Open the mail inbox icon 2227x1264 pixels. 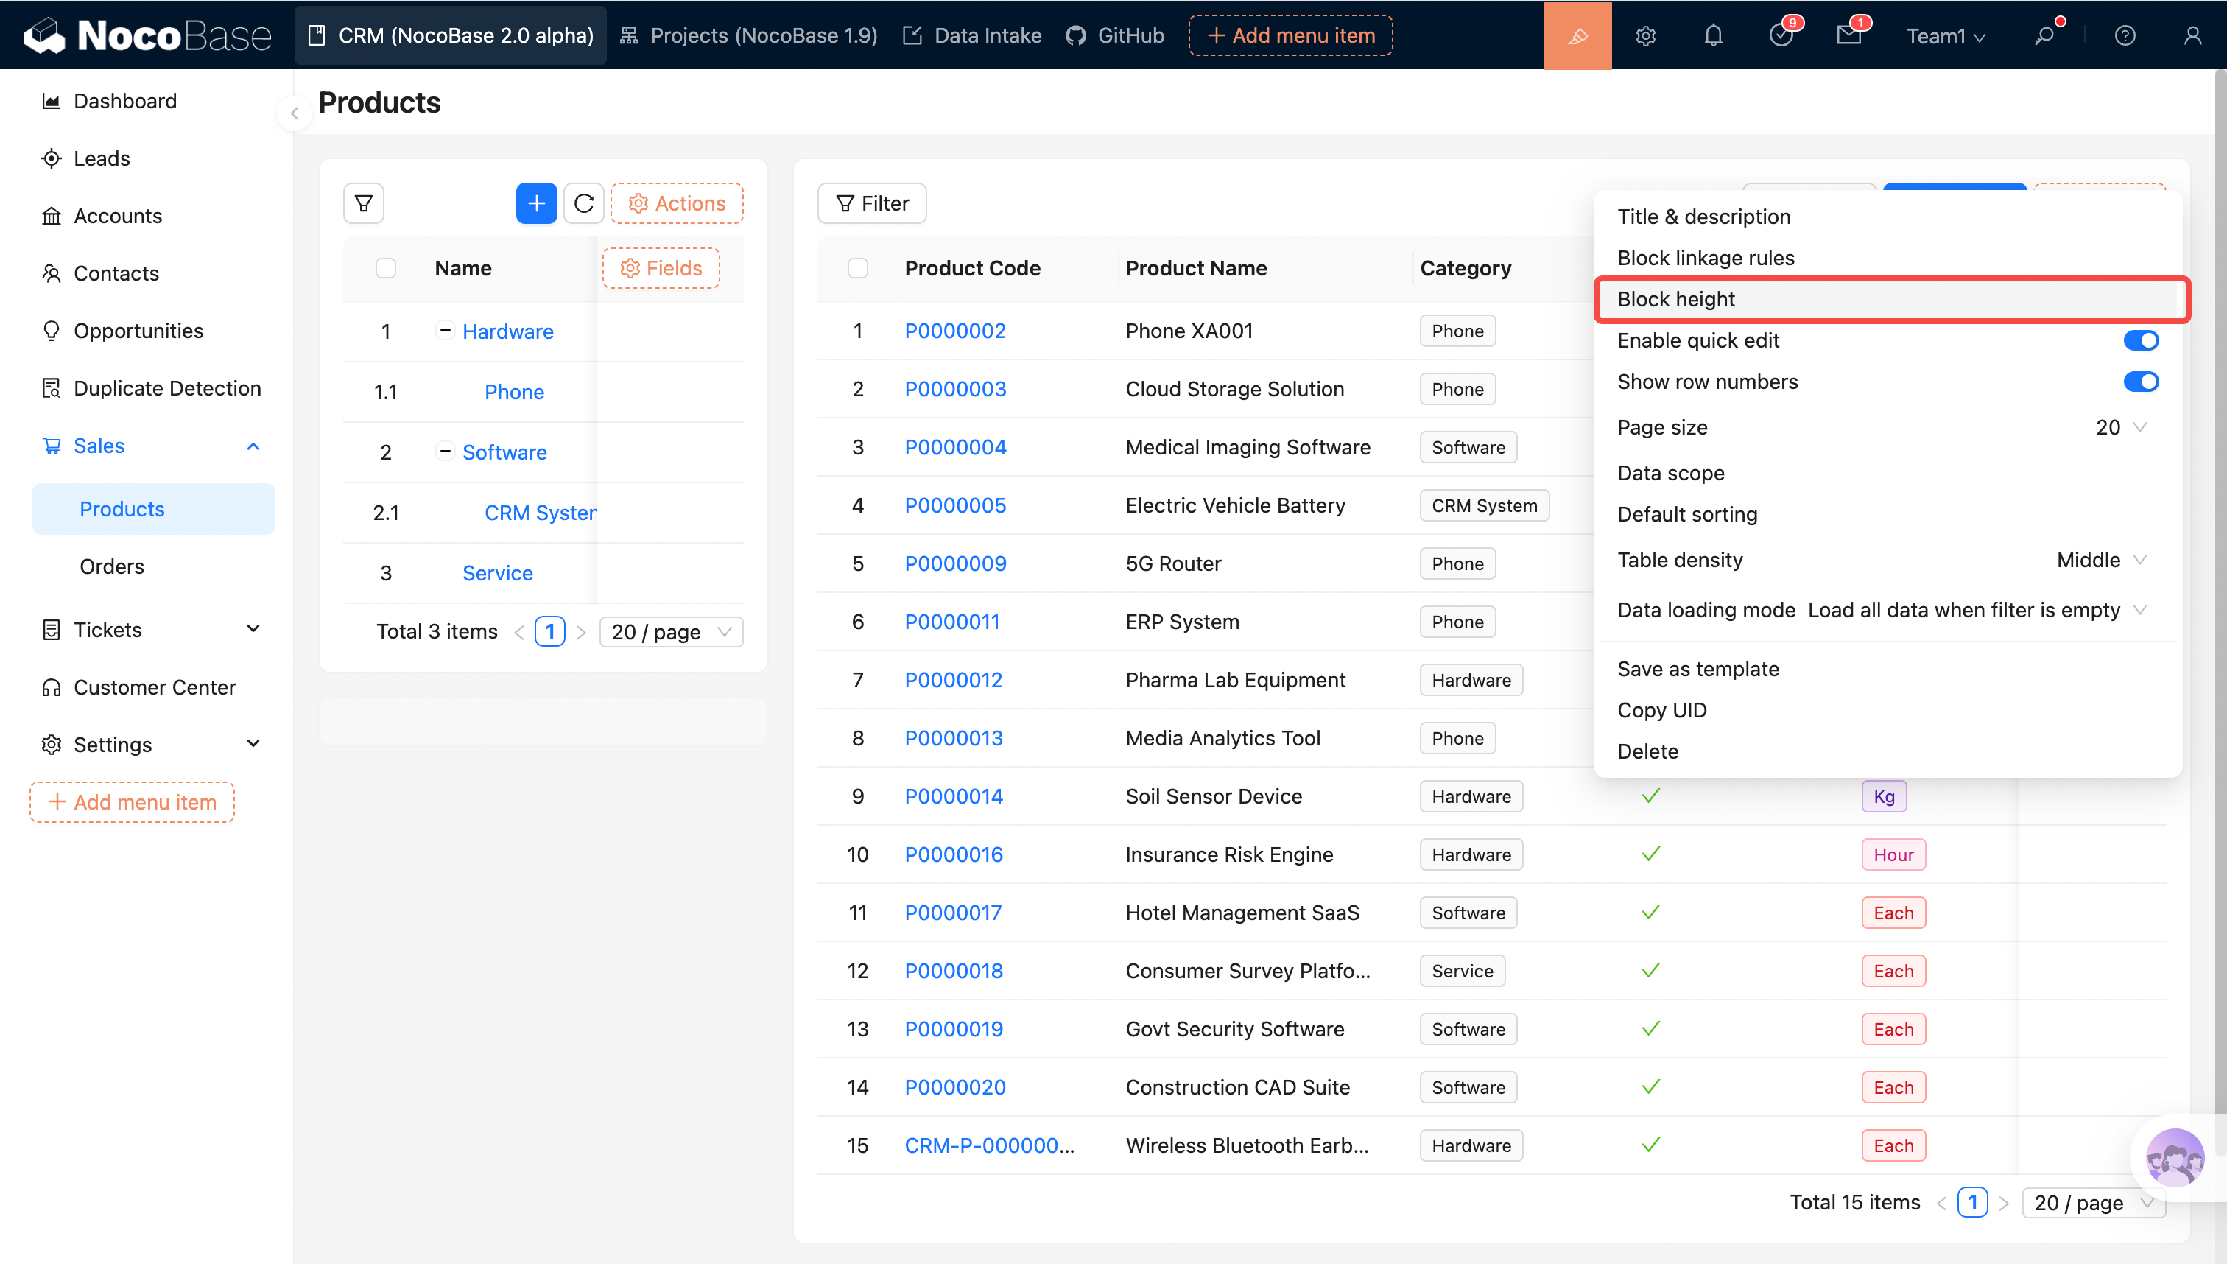[x=1848, y=35]
